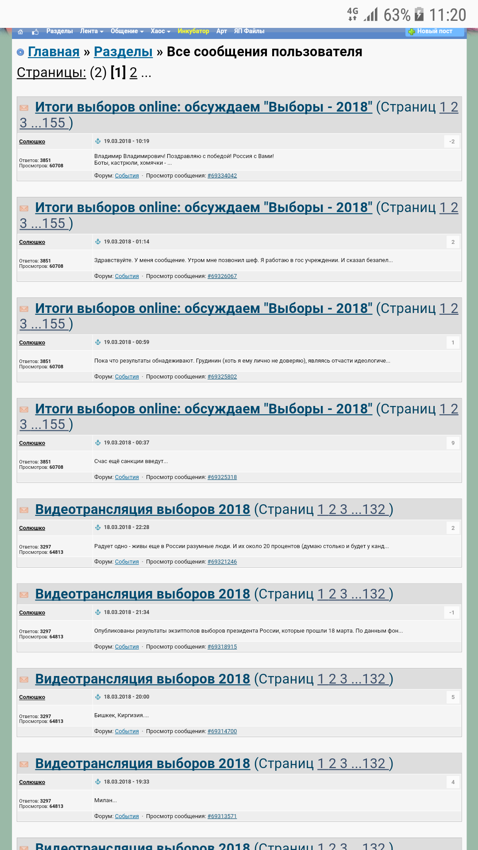
Task: Tap envelope icon of the 19.03.2018 01:14 post
Action: pyautogui.click(x=24, y=208)
